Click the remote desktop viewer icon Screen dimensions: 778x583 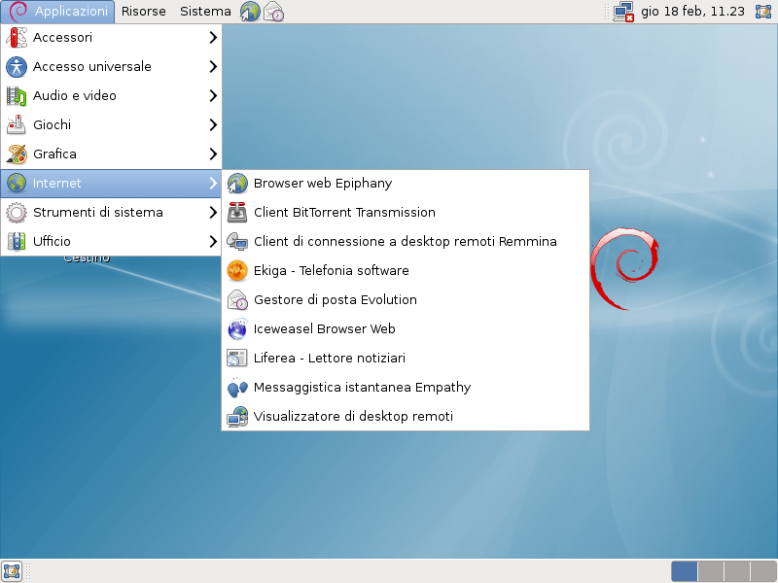(x=237, y=416)
